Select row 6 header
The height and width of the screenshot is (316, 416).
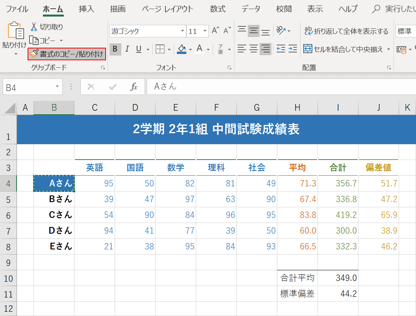point(8,215)
